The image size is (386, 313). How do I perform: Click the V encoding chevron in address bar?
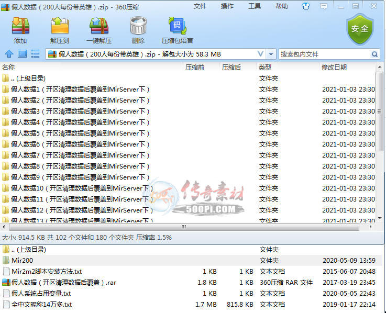pos(260,53)
